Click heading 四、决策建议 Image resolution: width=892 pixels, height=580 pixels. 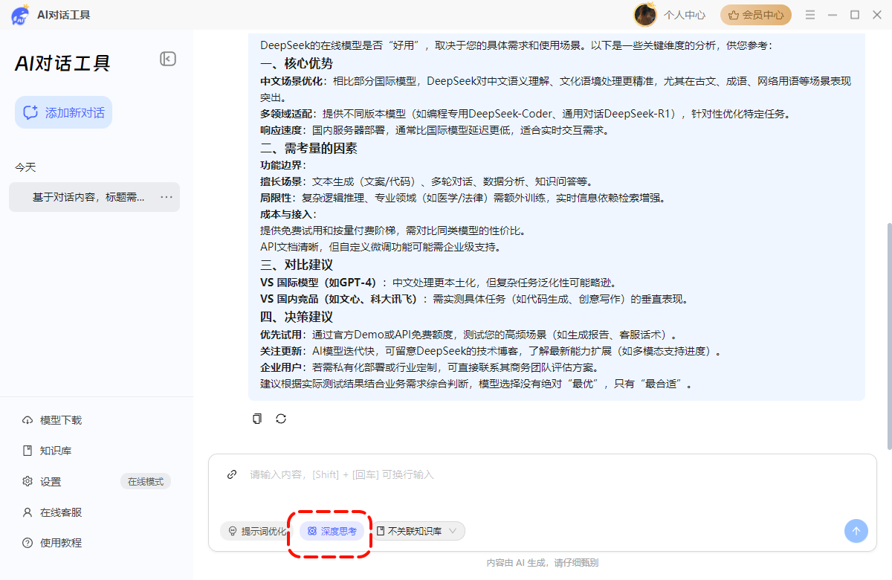pyautogui.click(x=297, y=317)
